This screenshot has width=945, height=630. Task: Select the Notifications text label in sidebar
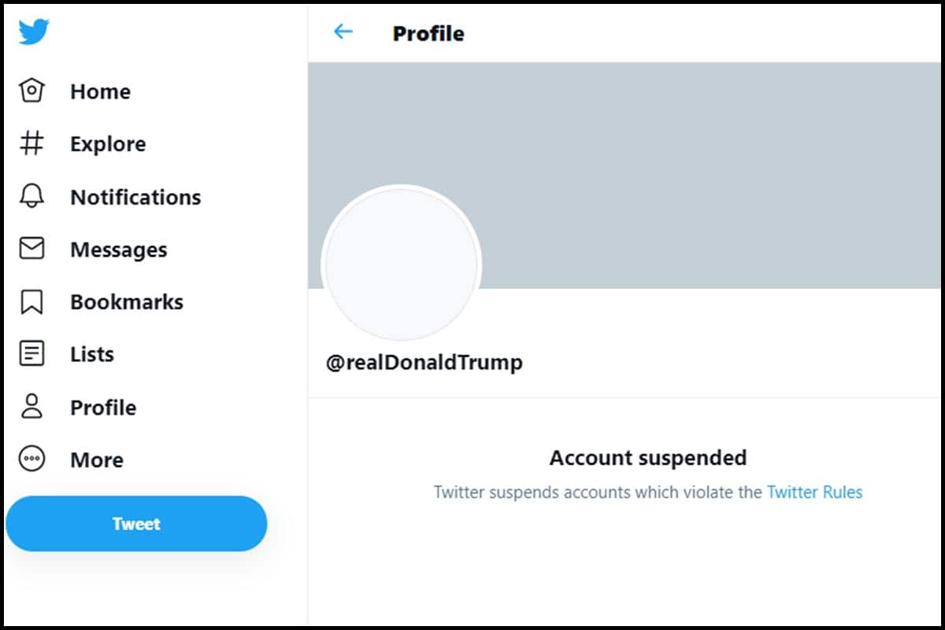[x=135, y=197]
